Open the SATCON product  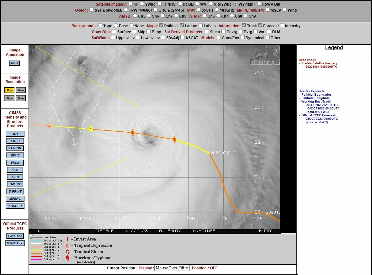pyautogui.click(x=15, y=148)
